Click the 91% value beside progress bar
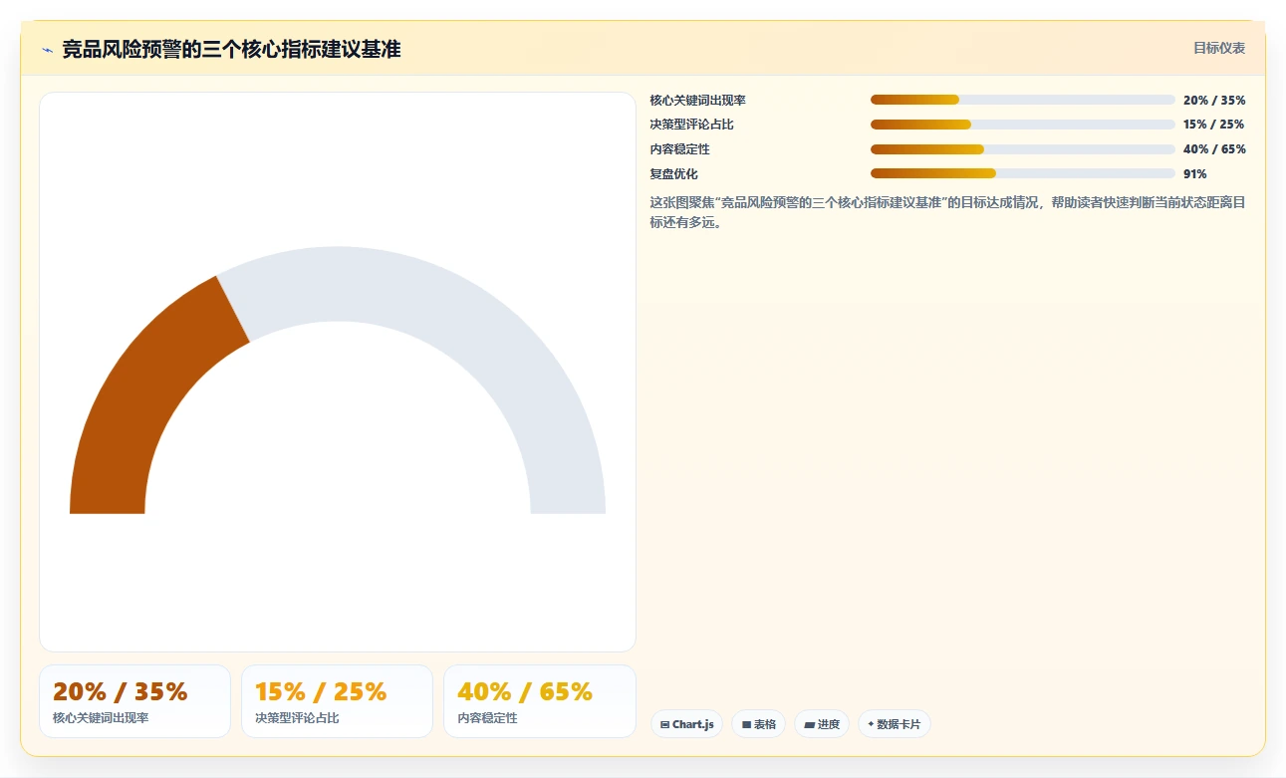 coord(1195,173)
